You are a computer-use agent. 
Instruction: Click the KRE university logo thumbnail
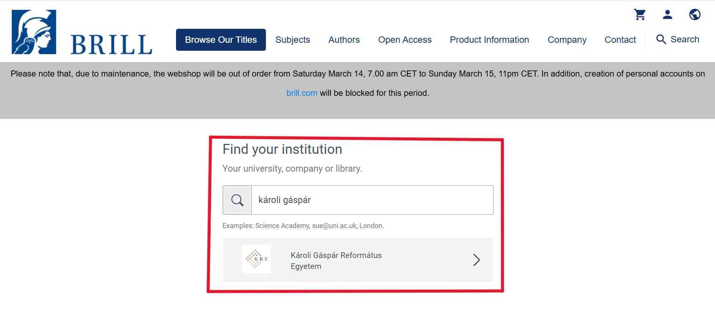tap(256, 259)
